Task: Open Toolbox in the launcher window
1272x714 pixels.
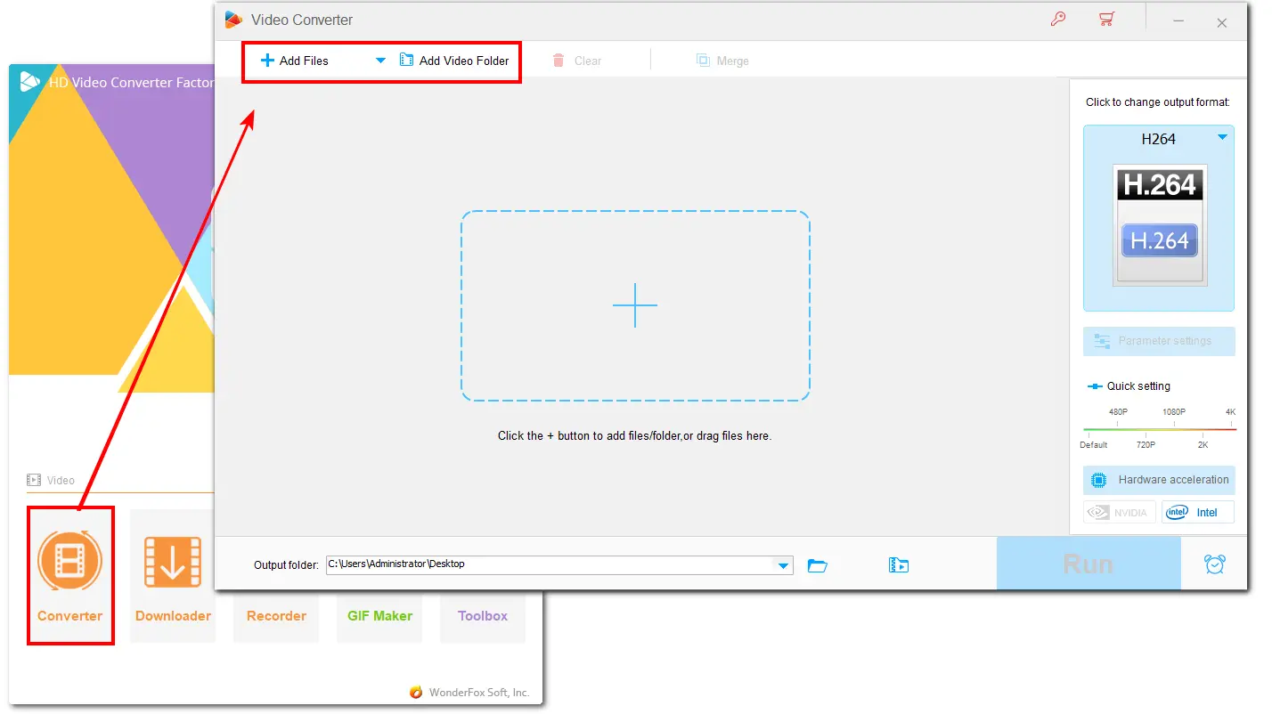Action: tap(483, 615)
